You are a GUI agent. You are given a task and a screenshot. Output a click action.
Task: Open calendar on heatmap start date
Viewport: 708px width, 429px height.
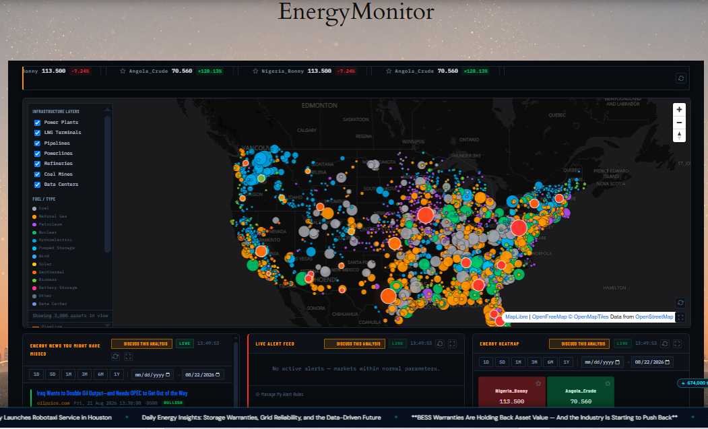pyautogui.click(x=618, y=362)
